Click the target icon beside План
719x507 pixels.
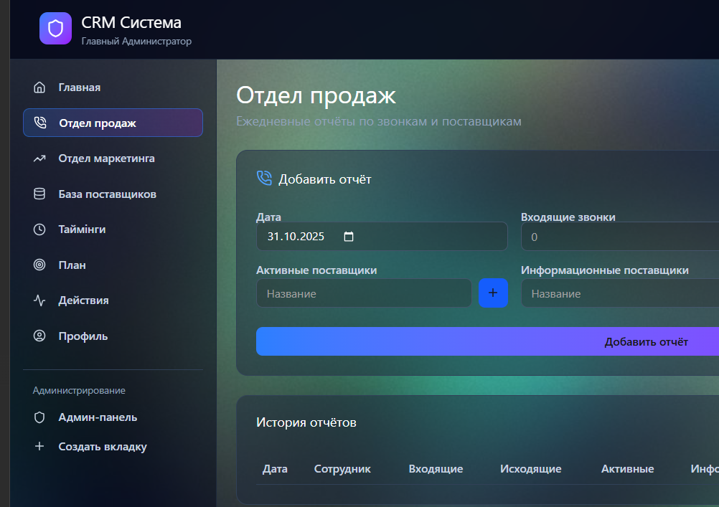pyautogui.click(x=39, y=265)
